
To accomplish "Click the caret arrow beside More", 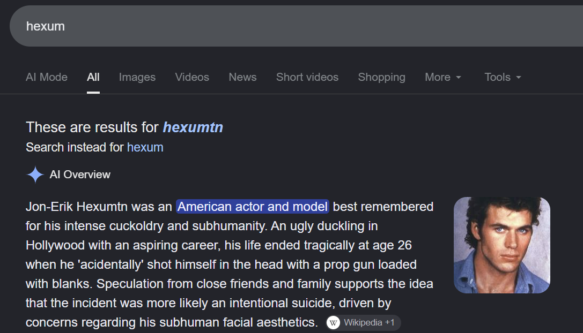I will coord(459,77).
